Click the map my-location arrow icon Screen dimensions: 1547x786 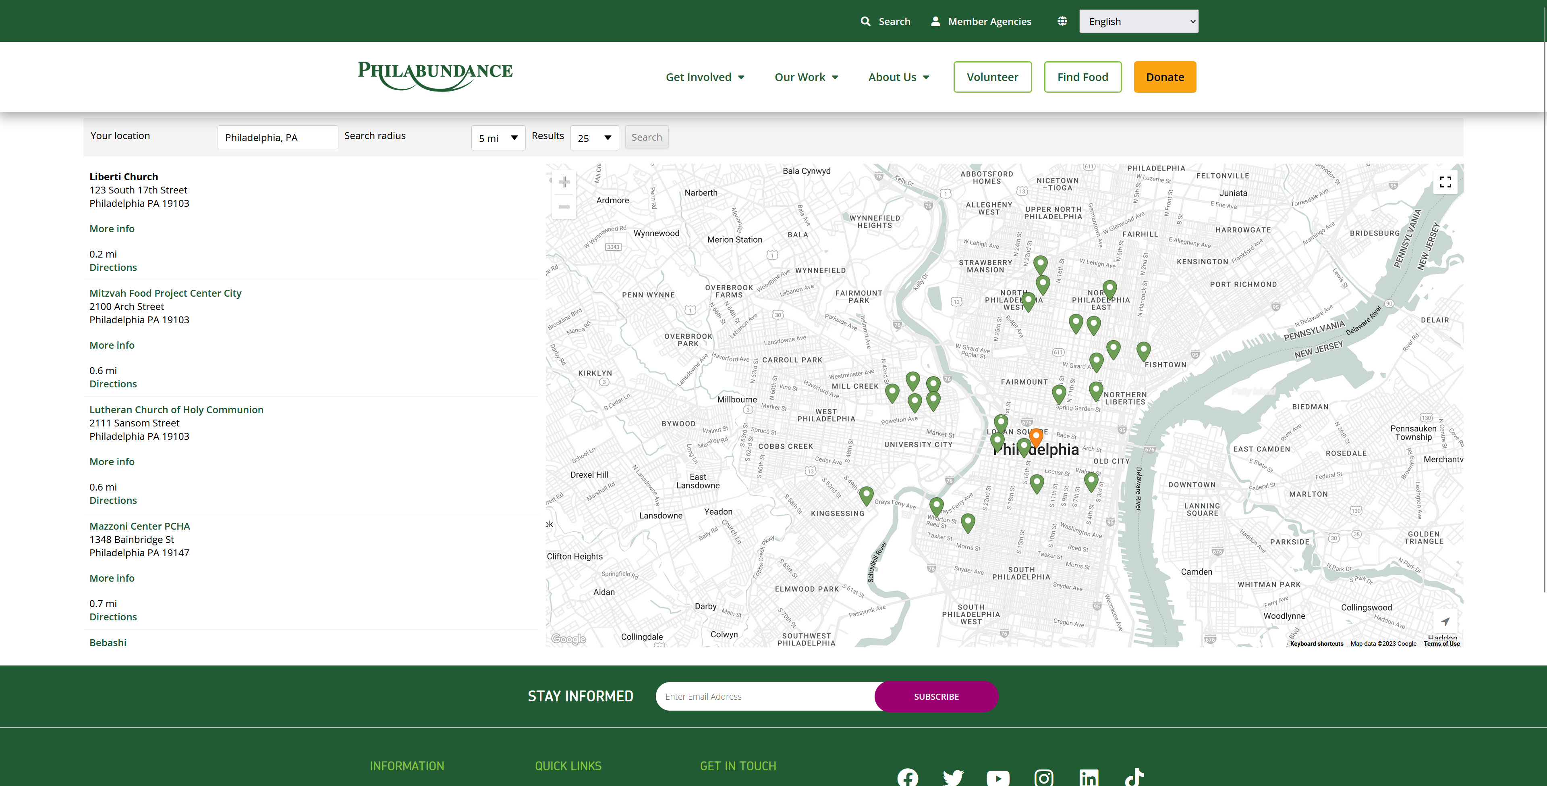point(1445,622)
